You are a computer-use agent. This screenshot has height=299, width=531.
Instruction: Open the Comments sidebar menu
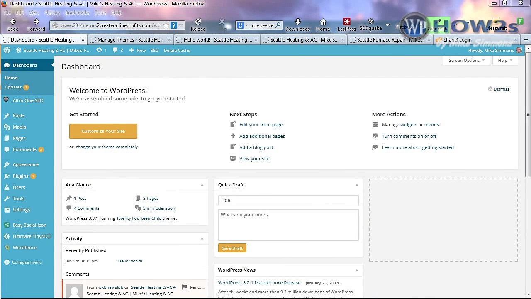(x=27, y=149)
